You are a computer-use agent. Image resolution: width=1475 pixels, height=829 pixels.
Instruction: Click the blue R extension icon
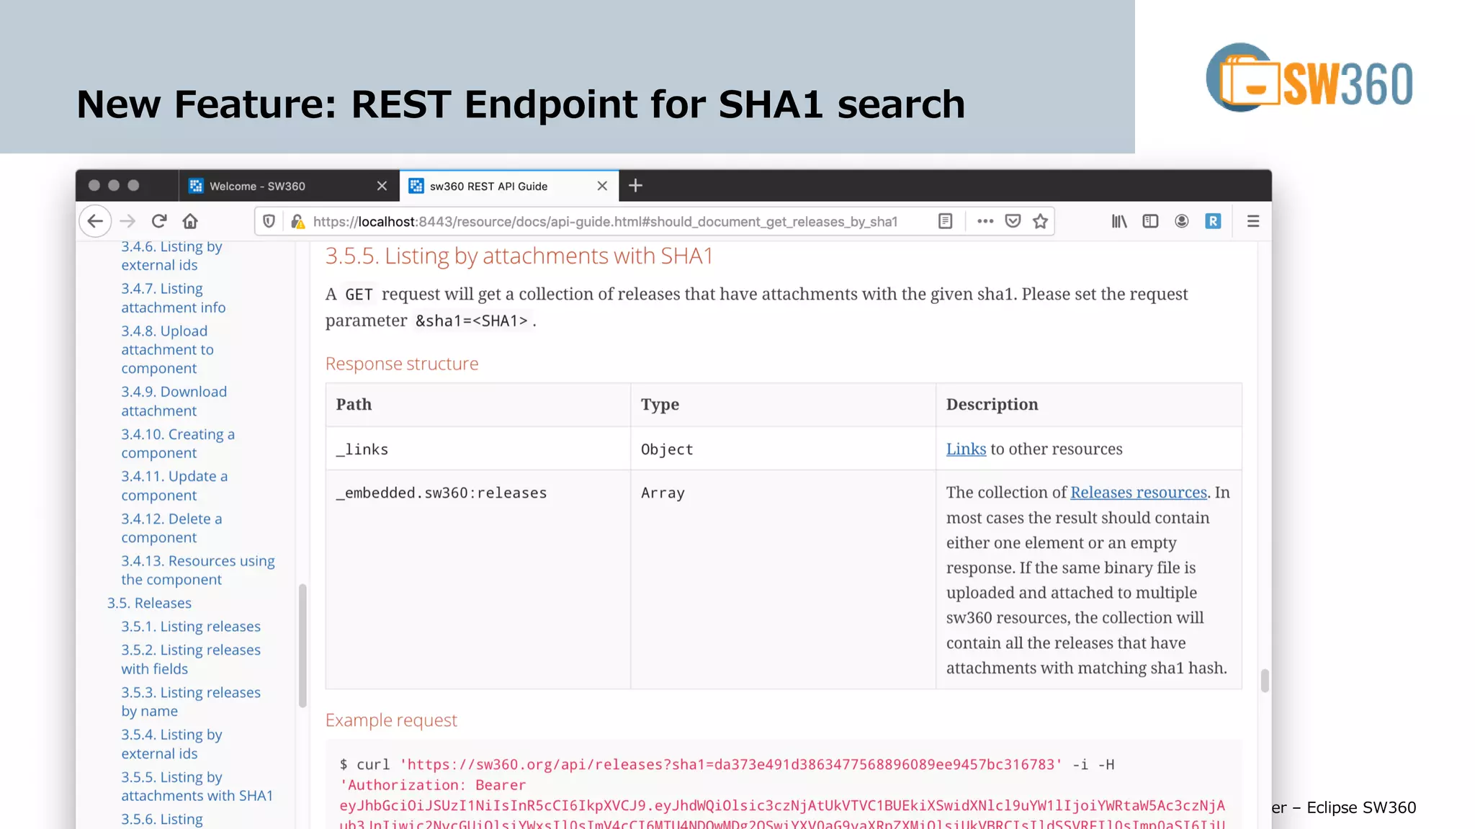[x=1213, y=221]
